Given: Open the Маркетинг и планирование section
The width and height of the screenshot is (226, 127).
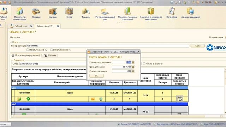Looking at the screenshot, I should 20,14.
